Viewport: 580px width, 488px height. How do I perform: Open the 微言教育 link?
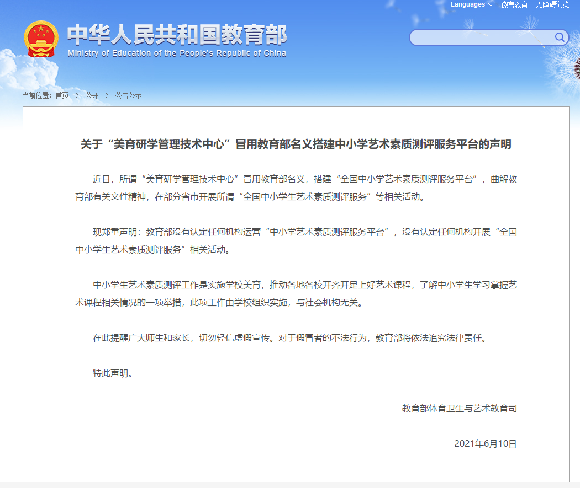tap(514, 4)
